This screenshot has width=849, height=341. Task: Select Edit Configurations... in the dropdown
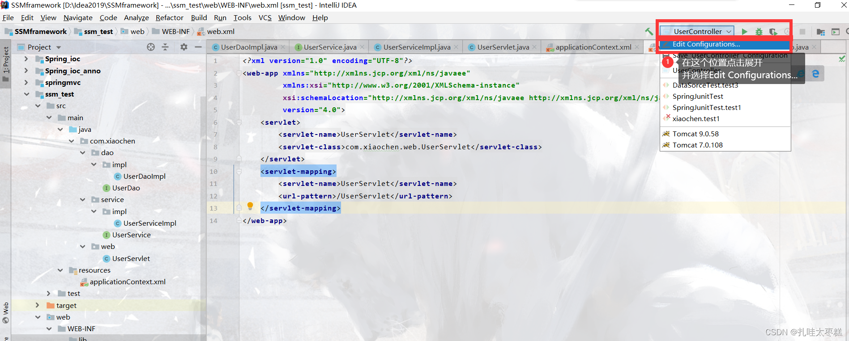[725, 44]
